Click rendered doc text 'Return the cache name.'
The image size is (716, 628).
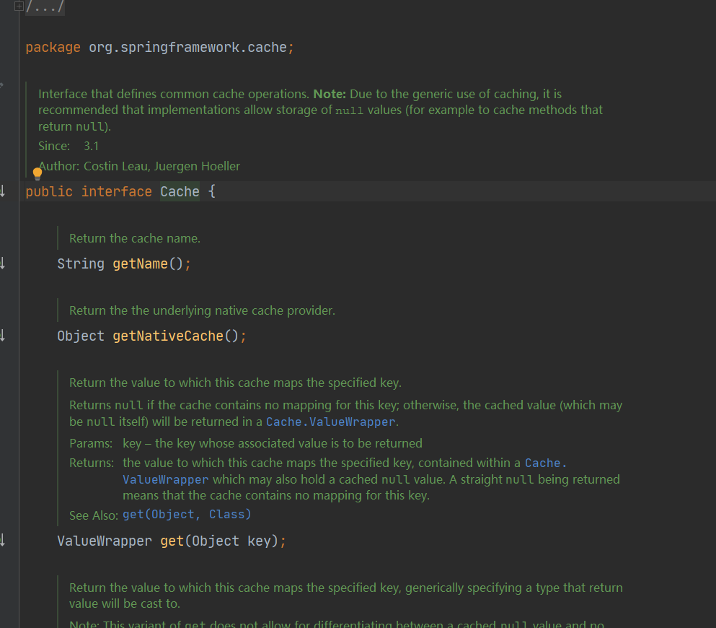(135, 239)
